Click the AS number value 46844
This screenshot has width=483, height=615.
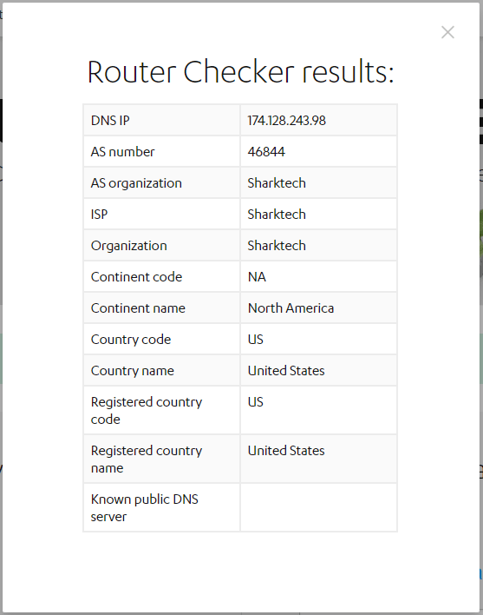click(266, 152)
